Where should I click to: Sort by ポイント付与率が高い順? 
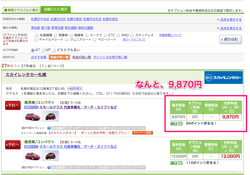(x=110, y=57)
